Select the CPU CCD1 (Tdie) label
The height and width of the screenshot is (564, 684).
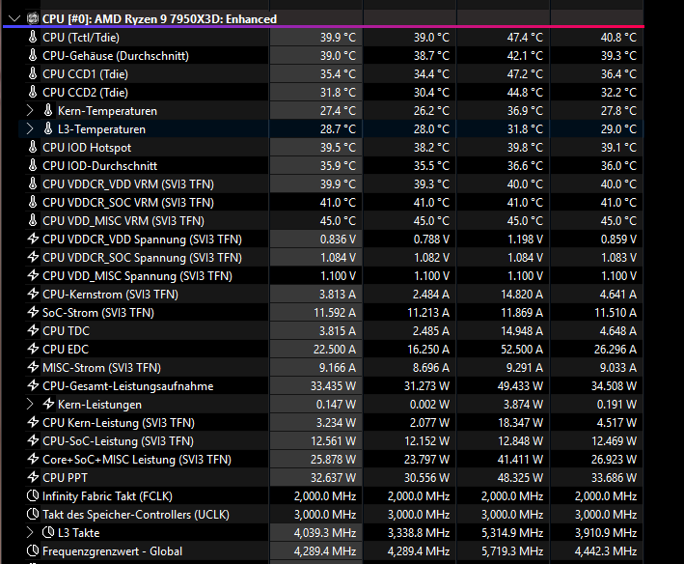coord(86,74)
